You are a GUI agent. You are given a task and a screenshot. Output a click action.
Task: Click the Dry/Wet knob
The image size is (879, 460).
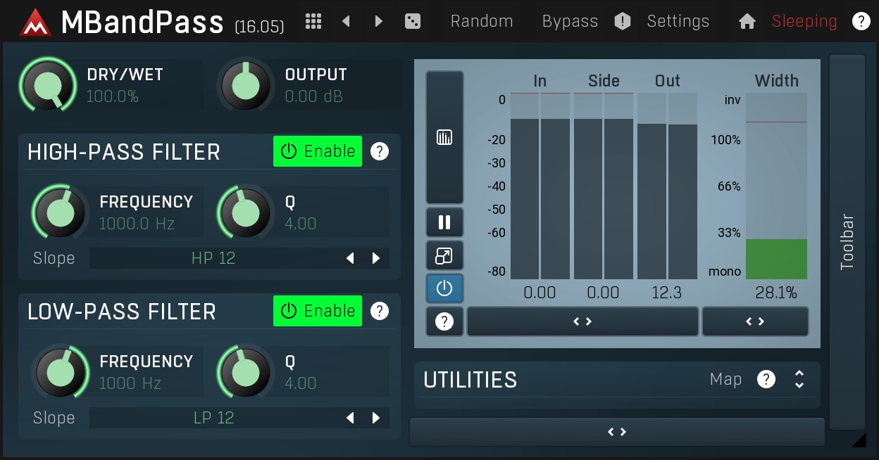48,85
